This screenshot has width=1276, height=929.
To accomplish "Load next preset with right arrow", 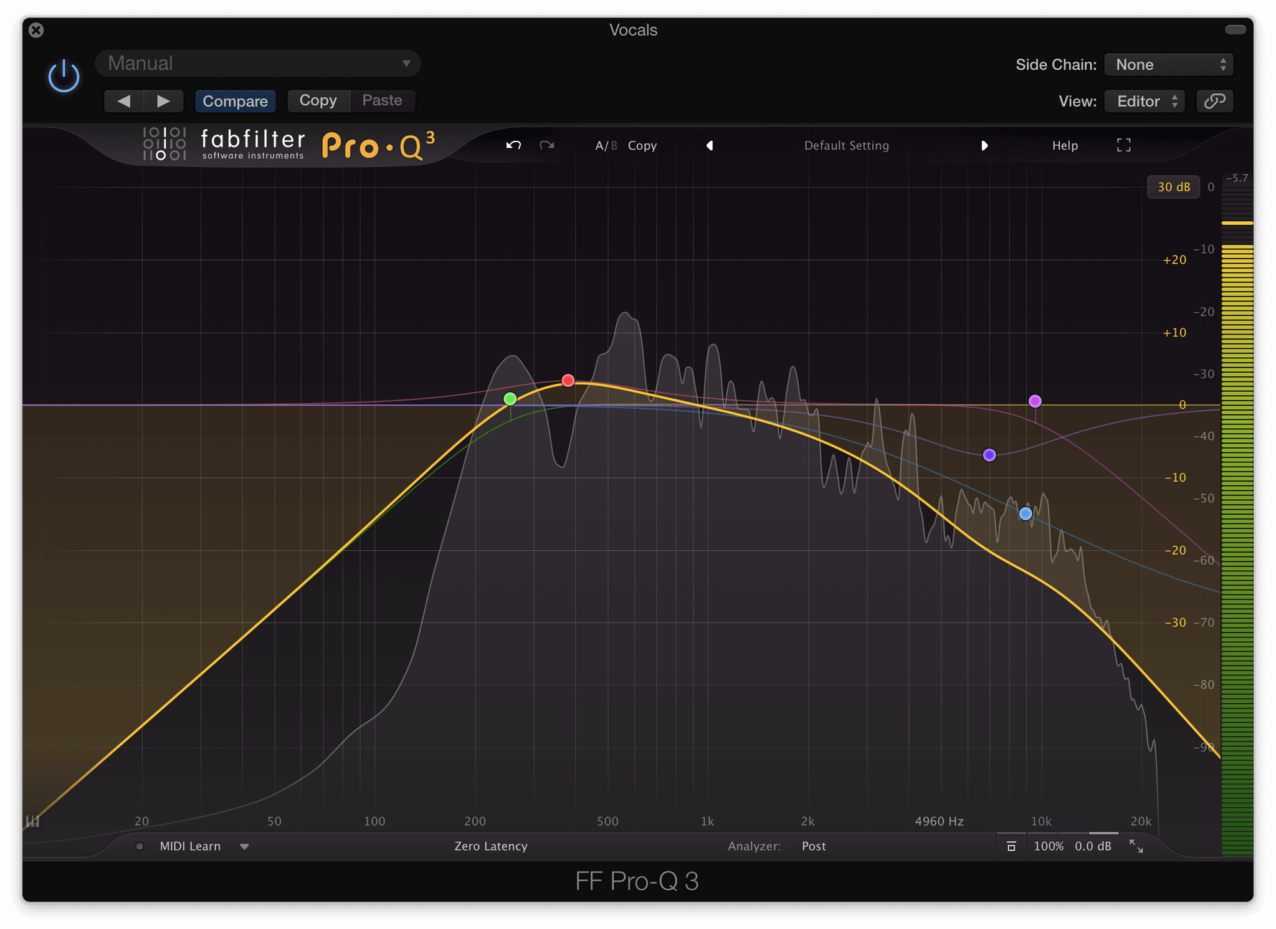I will click(984, 145).
